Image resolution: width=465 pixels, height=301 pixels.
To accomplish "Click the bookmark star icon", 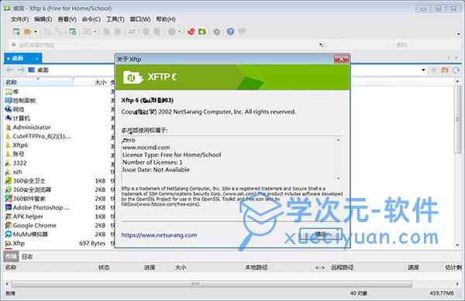I will (x=433, y=70).
